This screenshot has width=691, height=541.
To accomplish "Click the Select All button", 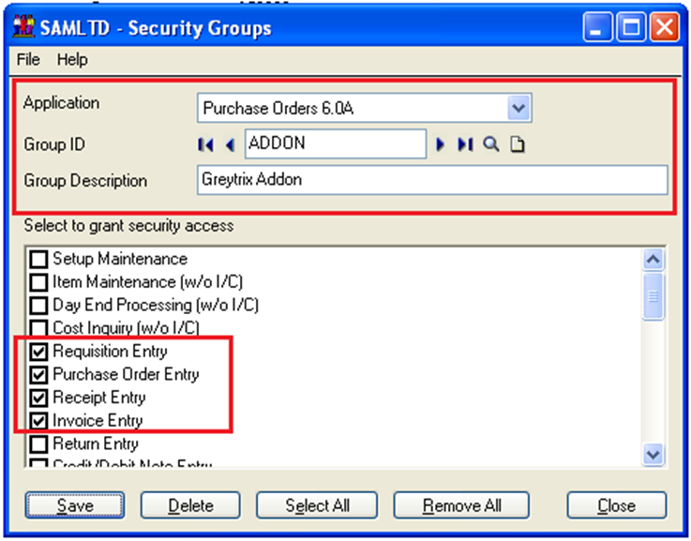I will coord(317,505).
